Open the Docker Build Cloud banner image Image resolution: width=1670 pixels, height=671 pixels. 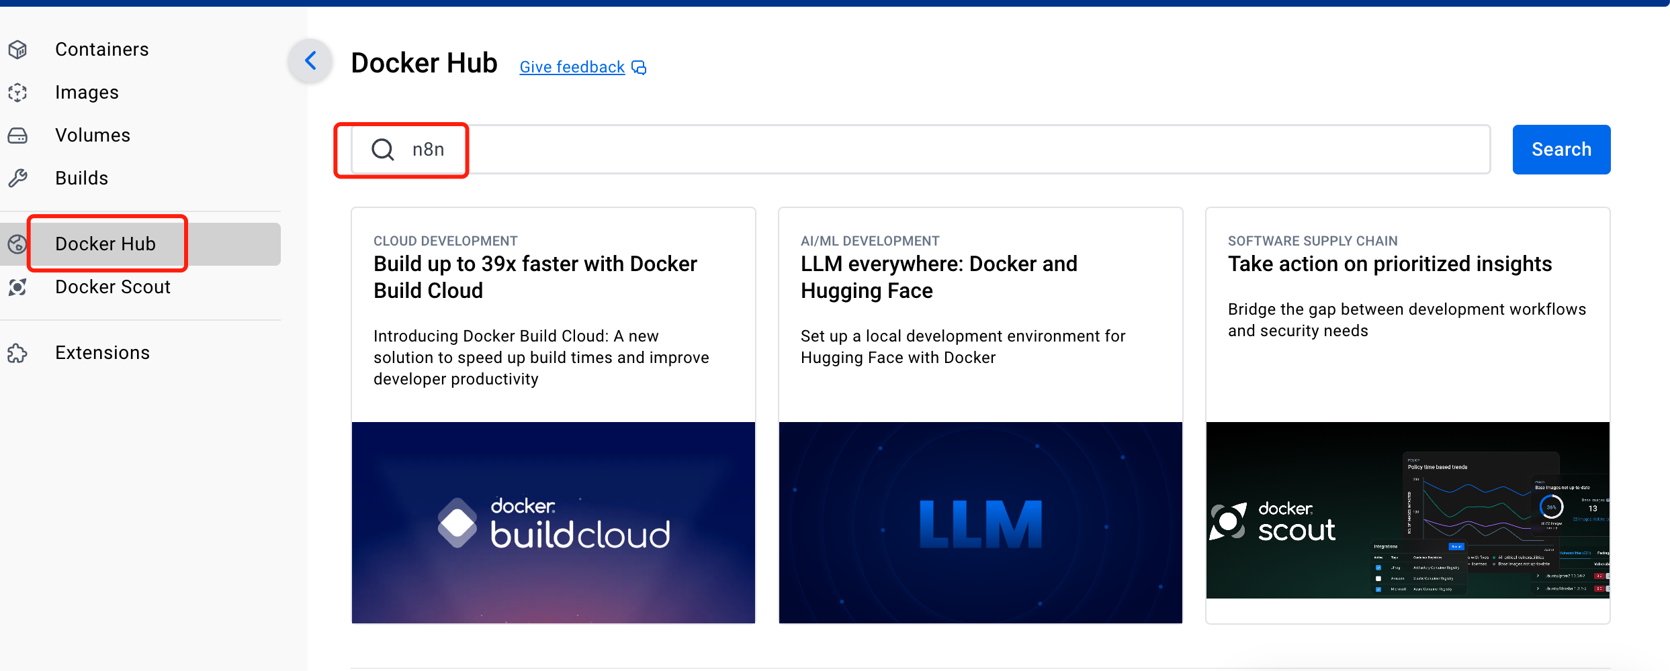pyautogui.click(x=553, y=522)
